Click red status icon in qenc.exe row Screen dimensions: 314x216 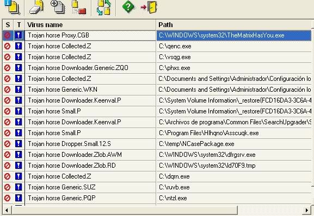point(8,46)
